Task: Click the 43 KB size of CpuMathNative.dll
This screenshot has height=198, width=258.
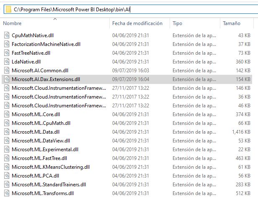Action: [x=244, y=36]
